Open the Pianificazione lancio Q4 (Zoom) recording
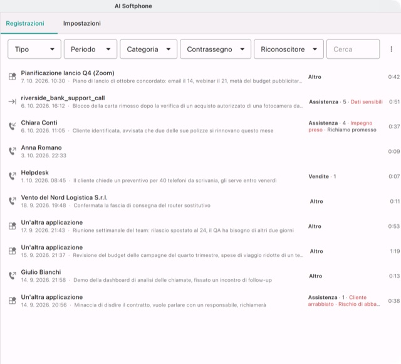Viewport: 401px width, 364px height. (68, 73)
